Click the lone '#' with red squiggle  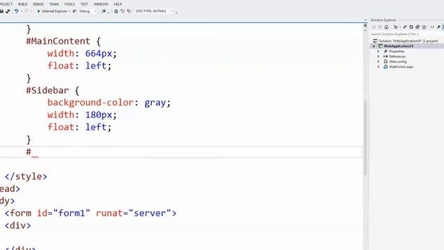click(28, 152)
